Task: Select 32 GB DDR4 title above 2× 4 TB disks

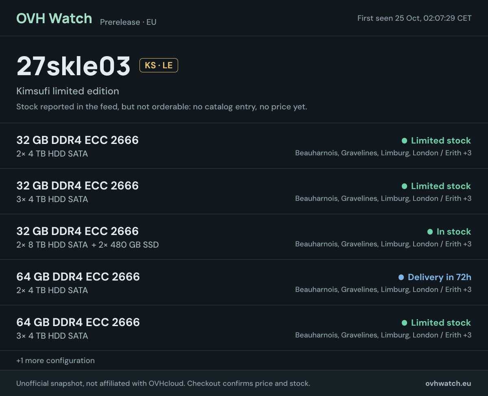Action: [77, 140]
